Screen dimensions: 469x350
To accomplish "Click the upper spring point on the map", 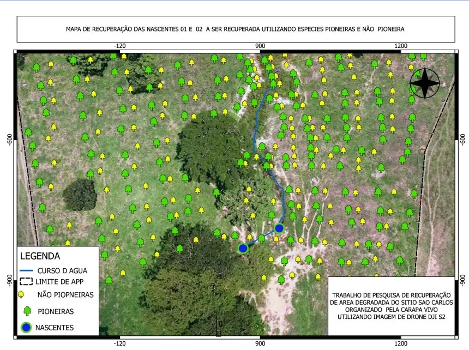I will 279,228.
